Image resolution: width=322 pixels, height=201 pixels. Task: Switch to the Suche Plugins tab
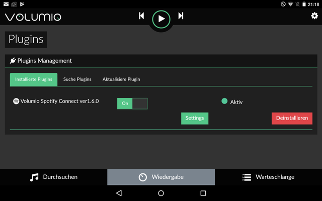(x=77, y=79)
